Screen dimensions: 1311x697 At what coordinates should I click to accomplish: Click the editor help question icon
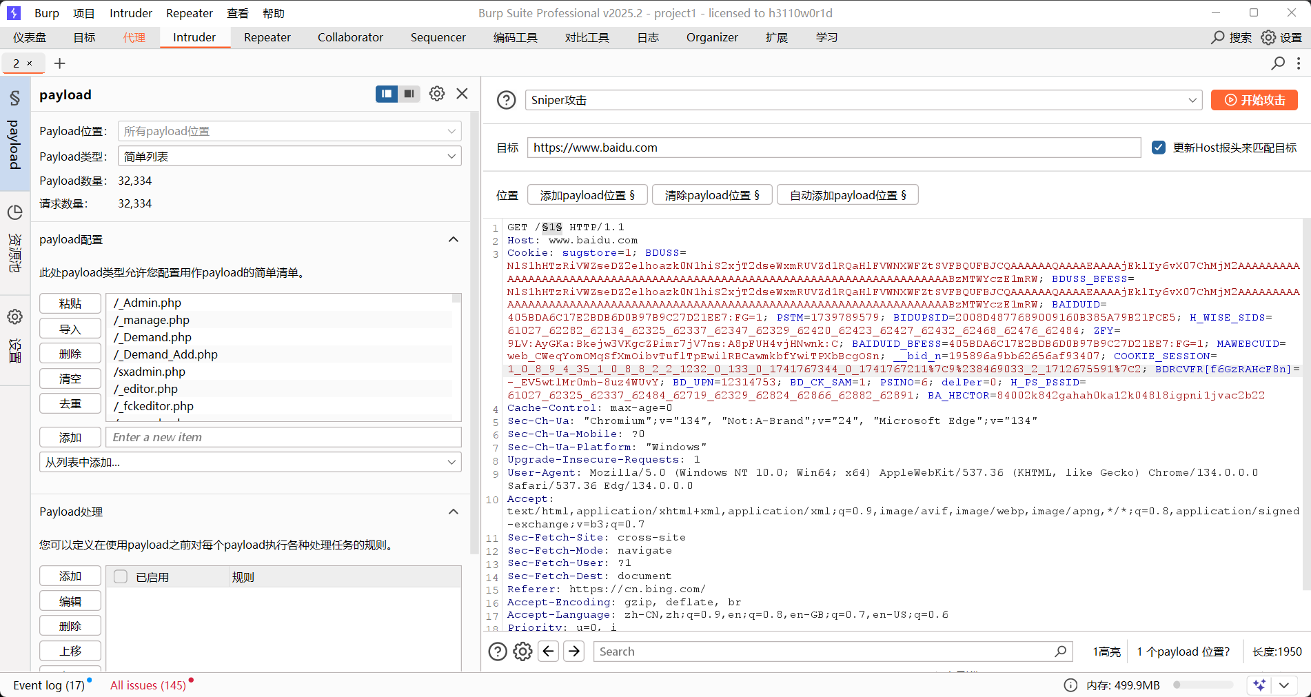pos(498,651)
